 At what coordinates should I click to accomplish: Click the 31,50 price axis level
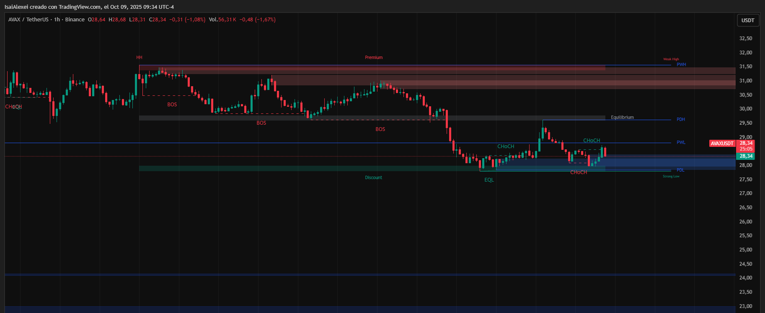click(746, 67)
